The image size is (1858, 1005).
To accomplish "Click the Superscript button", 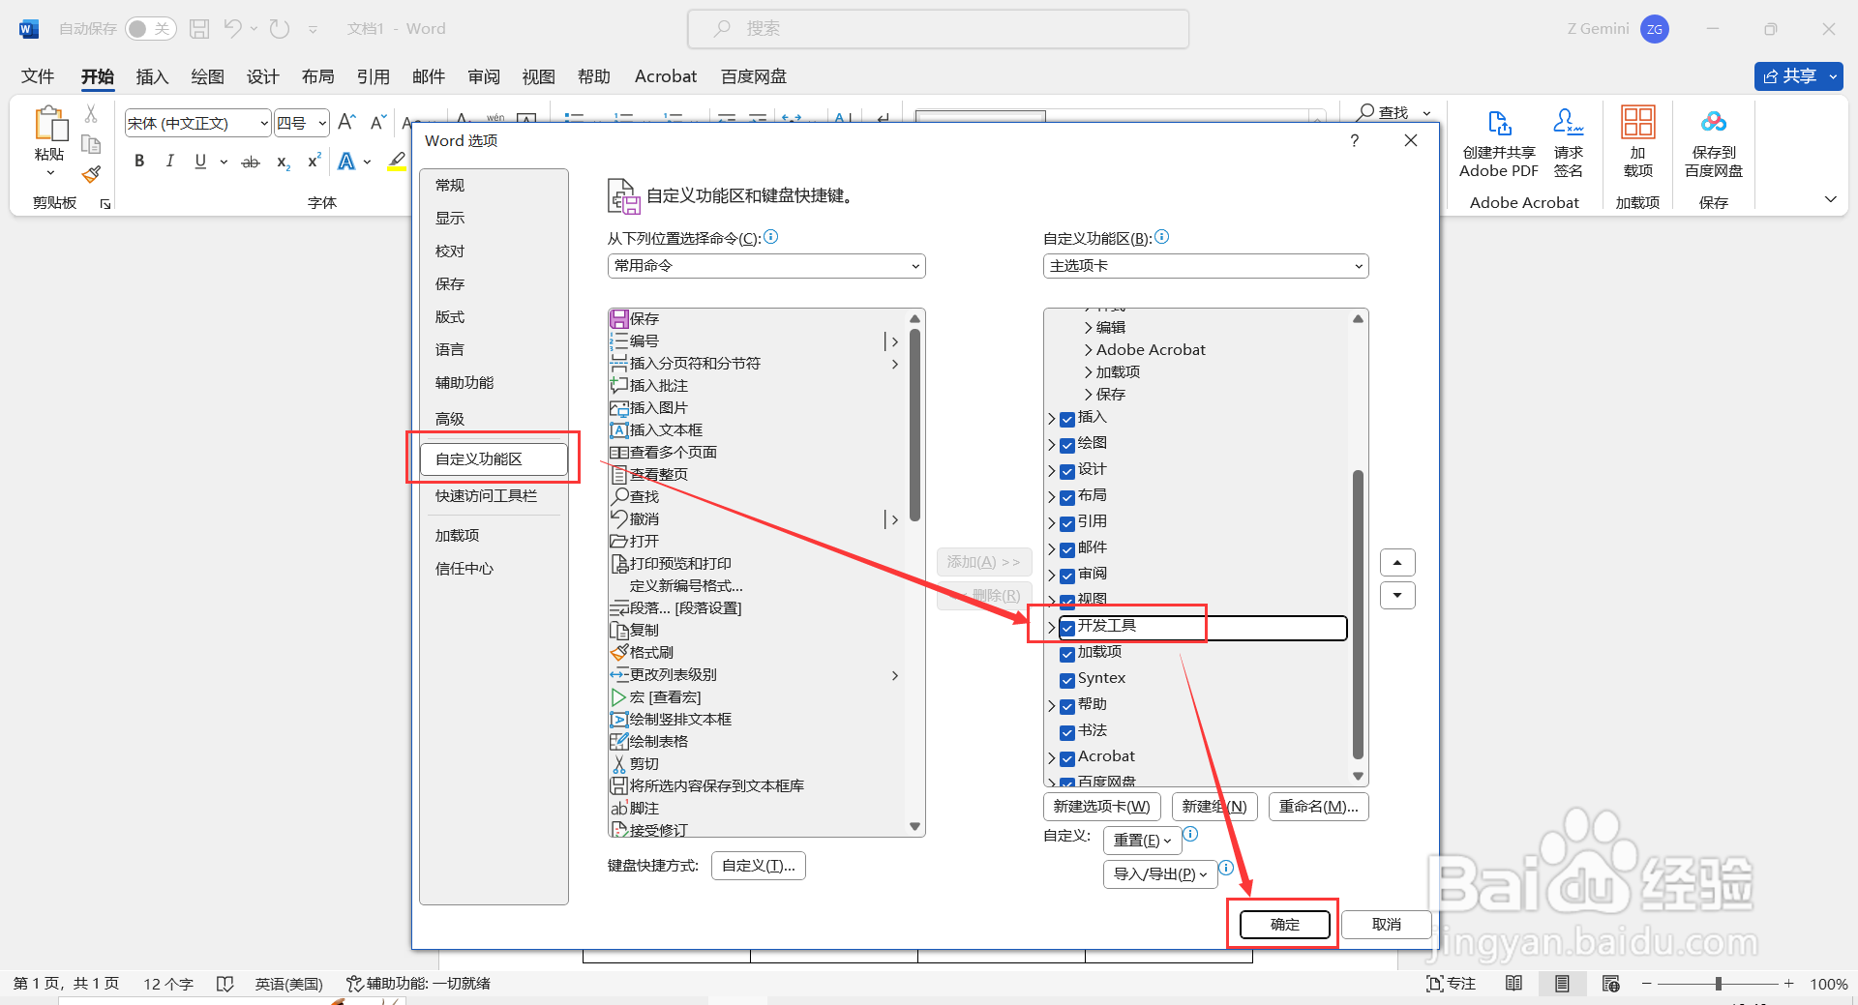I will 314,162.
